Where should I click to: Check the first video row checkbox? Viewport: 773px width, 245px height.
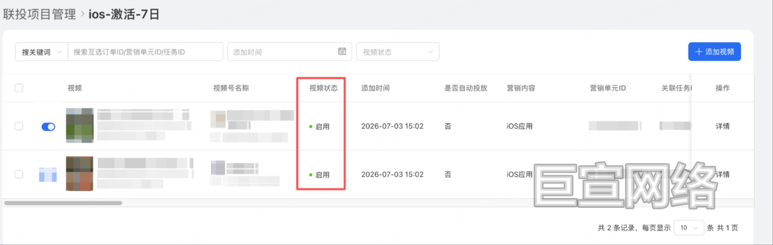tap(19, 126)
